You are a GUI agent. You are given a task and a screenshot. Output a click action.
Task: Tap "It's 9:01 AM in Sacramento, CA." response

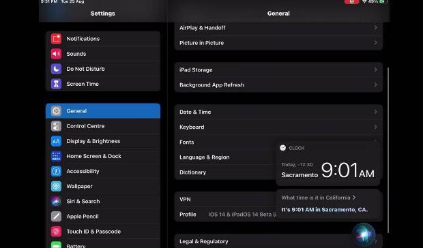click(x=325, y=209)
